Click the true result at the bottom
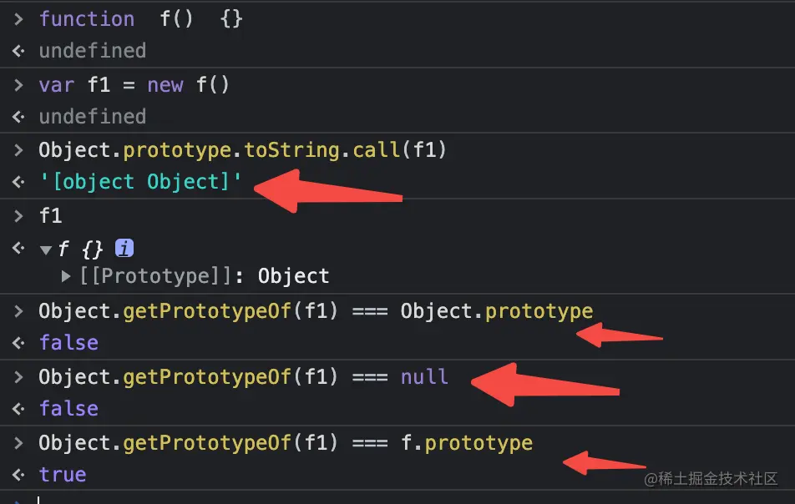 coord(63,475)
